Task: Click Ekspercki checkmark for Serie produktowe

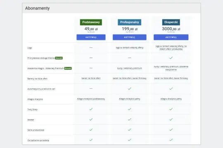Action: [171, 129]
